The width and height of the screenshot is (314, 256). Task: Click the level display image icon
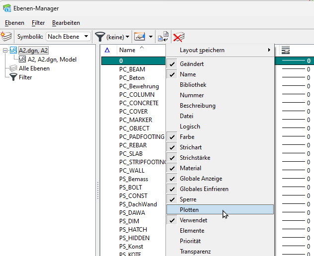[140, 37]
